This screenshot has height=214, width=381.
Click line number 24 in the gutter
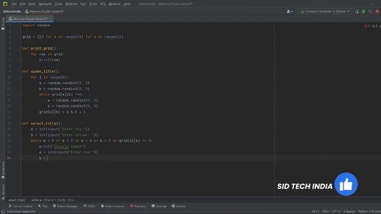9,158
